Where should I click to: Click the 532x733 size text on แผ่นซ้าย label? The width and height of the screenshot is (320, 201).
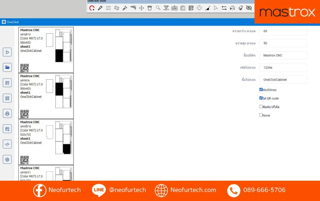tap(26, 135)
